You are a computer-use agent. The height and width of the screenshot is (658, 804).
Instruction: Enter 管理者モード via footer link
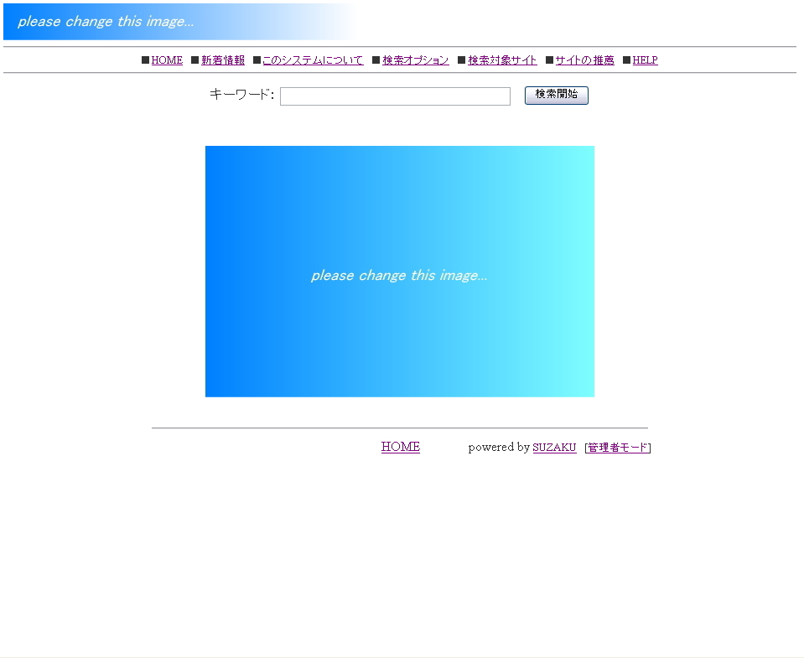[618, 448]
